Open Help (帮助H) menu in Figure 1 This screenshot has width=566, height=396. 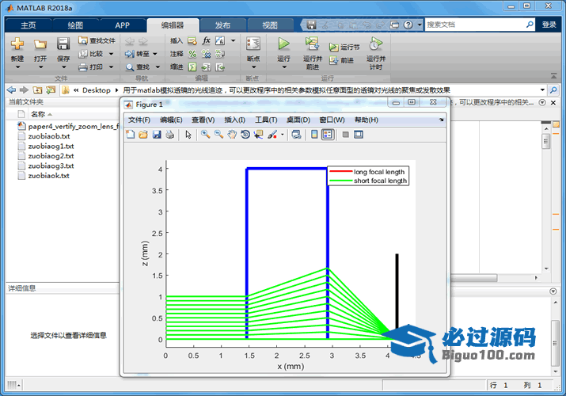[366, 120]
